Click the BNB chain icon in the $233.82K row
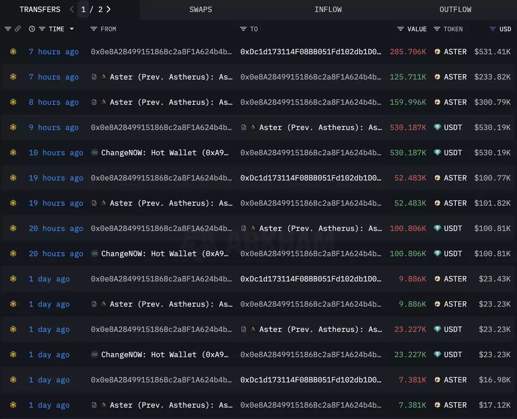The height and width of the screenshot is (419, 517). 13,77
